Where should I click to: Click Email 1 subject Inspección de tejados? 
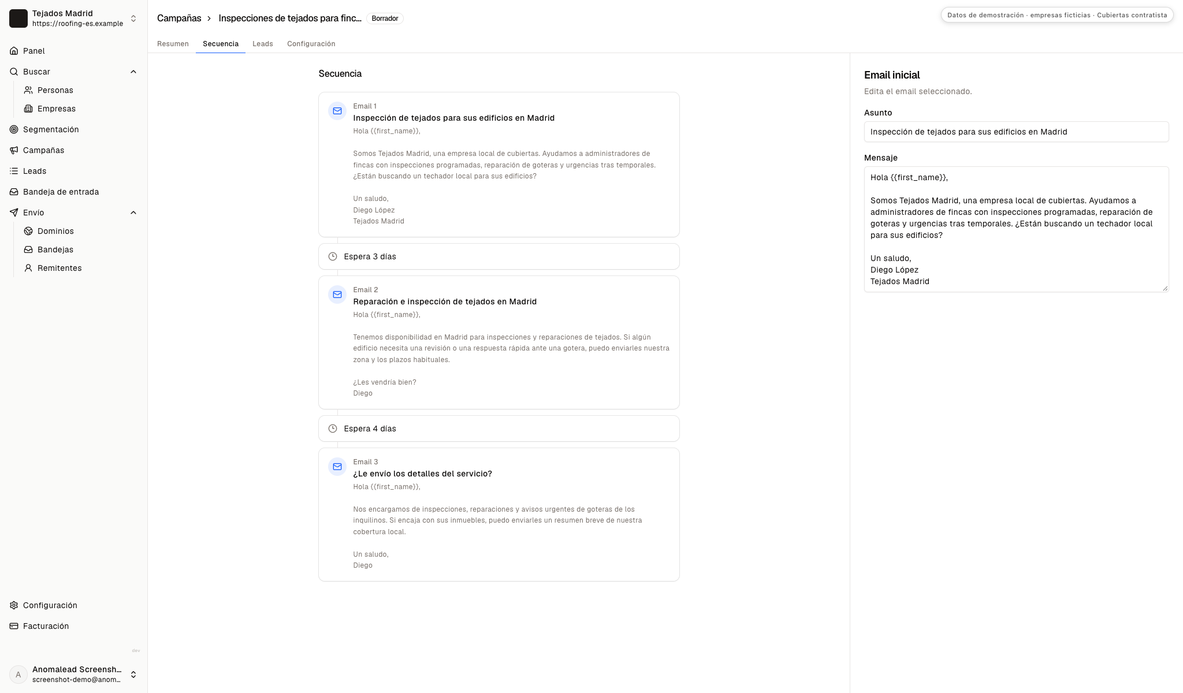tap(454, 118)
